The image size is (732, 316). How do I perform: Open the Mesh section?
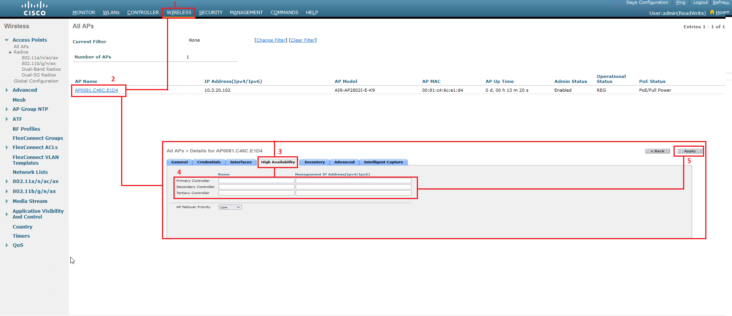click(x=19, y=100)
